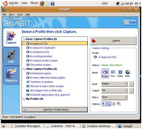Image resolution: width=142 pixels, height=129 pixels.
Task: Click the volume icon in the system tray
Action: tap(127, 4)
